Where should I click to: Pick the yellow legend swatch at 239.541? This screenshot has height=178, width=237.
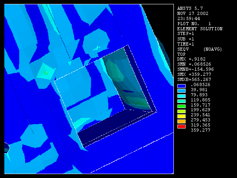[x=181, y=116]
